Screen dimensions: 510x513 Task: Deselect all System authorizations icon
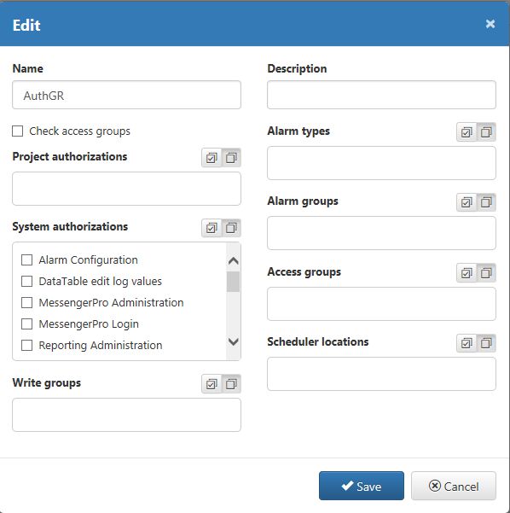[x=231, y=228]
